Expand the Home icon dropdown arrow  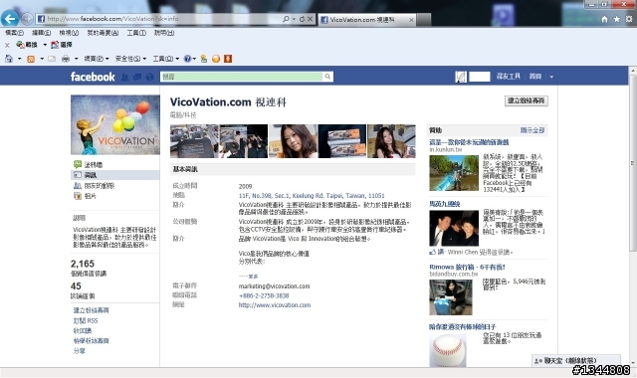click(x=19, y=59)
